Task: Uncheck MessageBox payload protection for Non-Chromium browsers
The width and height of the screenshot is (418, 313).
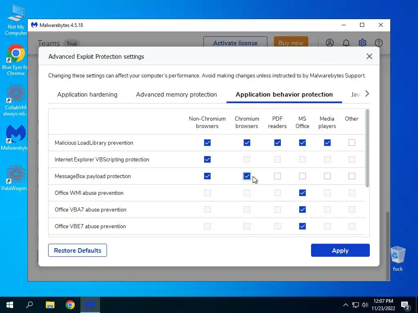Action: tap(207, 176)
